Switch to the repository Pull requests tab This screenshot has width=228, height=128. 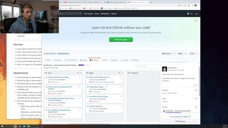pyautogui.click(x=71, y=60)
